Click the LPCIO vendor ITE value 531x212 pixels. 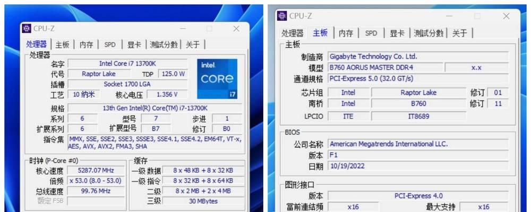tap(348, 116)
